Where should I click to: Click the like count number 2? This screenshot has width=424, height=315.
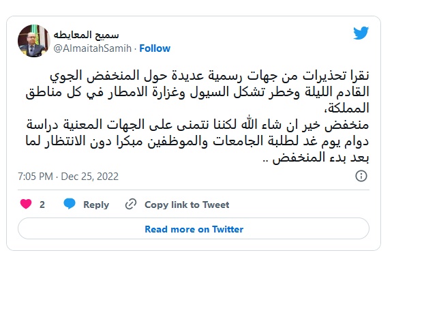pyautogui.click(x=42, y=205)
